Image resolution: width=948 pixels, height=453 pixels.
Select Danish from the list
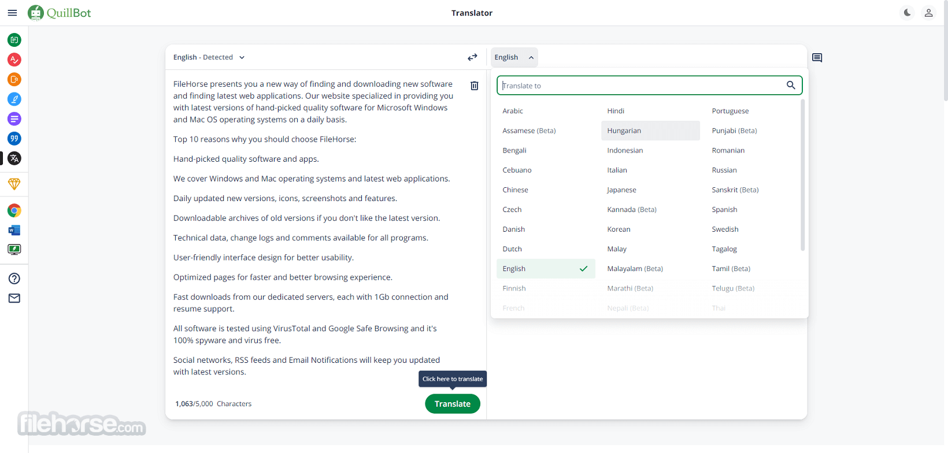pyautogui.click(x=546, y=229)
